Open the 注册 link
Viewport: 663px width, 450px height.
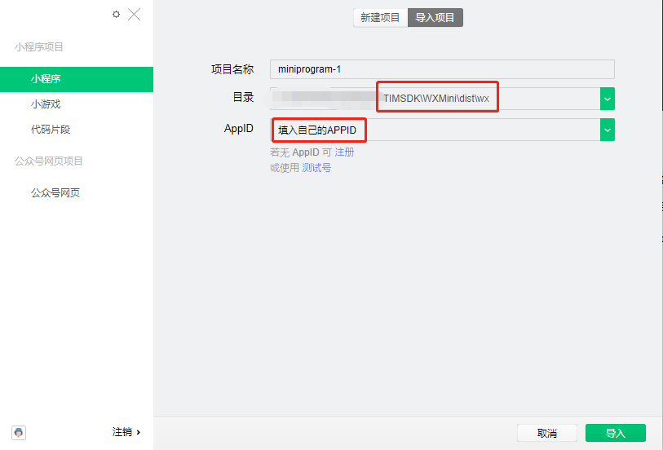pyautogui.click(x=344, y=152)
